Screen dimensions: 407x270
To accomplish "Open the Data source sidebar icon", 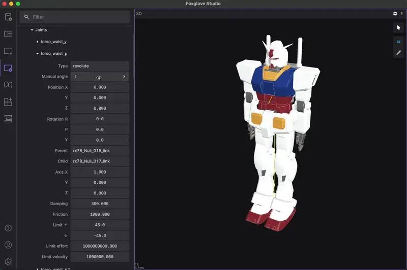I will tap(8, 17).
